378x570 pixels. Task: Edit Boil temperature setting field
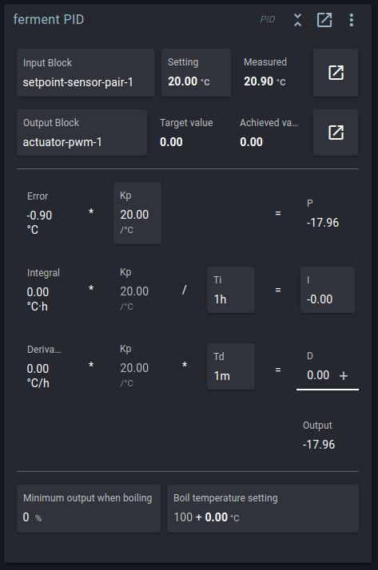point(263,509)
